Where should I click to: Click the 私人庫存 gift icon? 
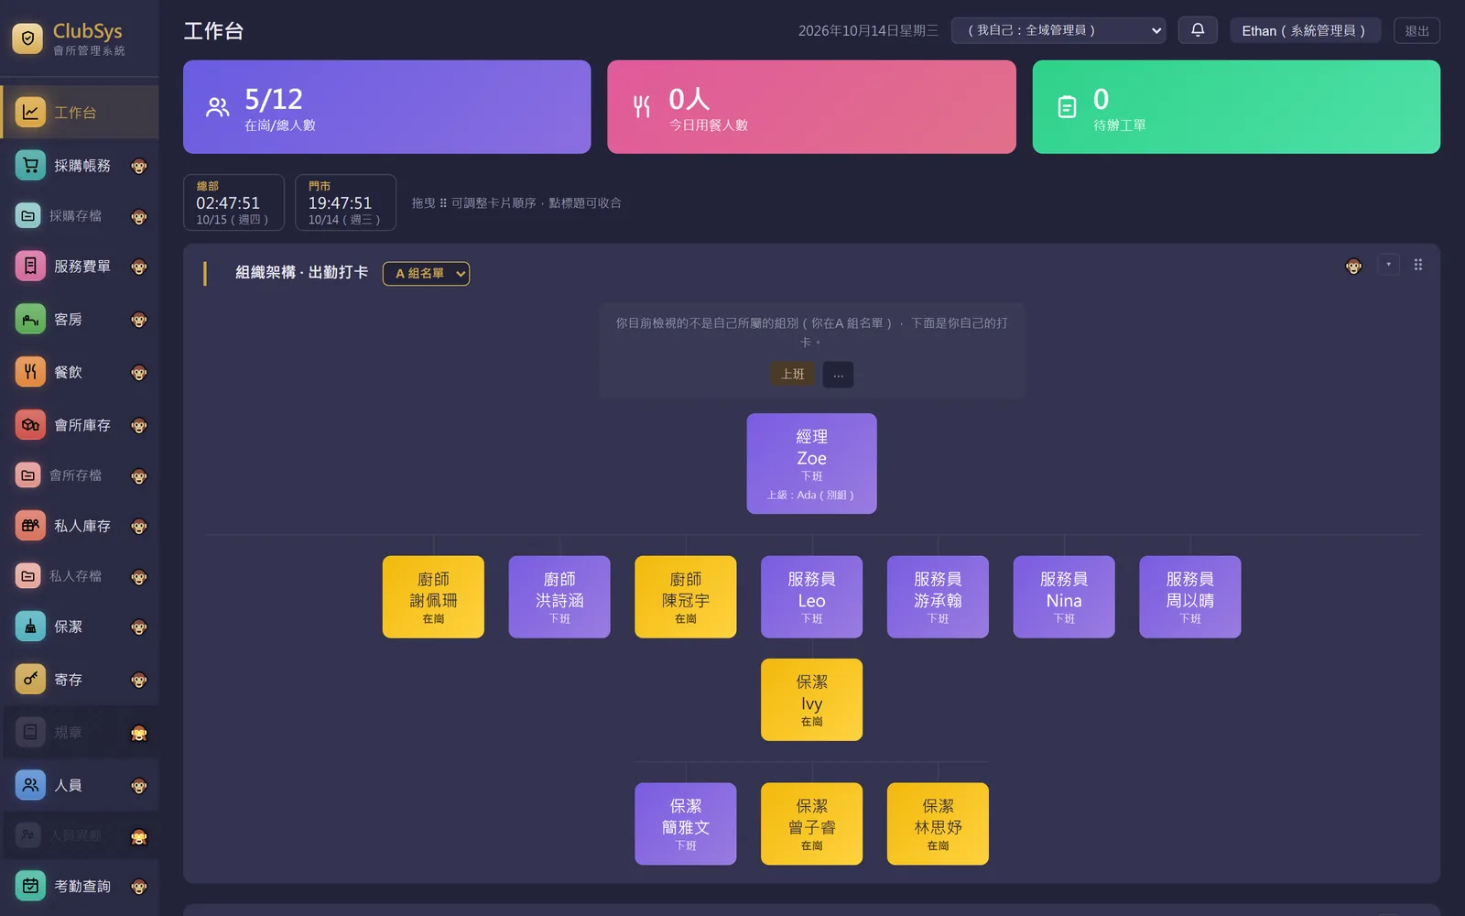pos(30,526)
